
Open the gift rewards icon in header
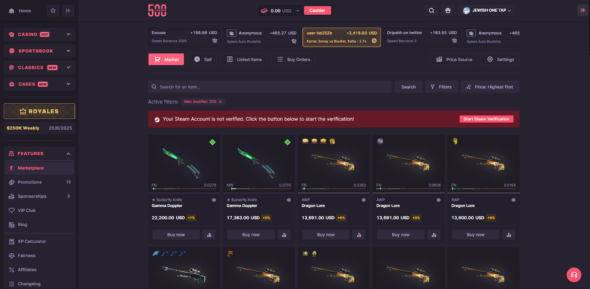(x=448, y=11)
